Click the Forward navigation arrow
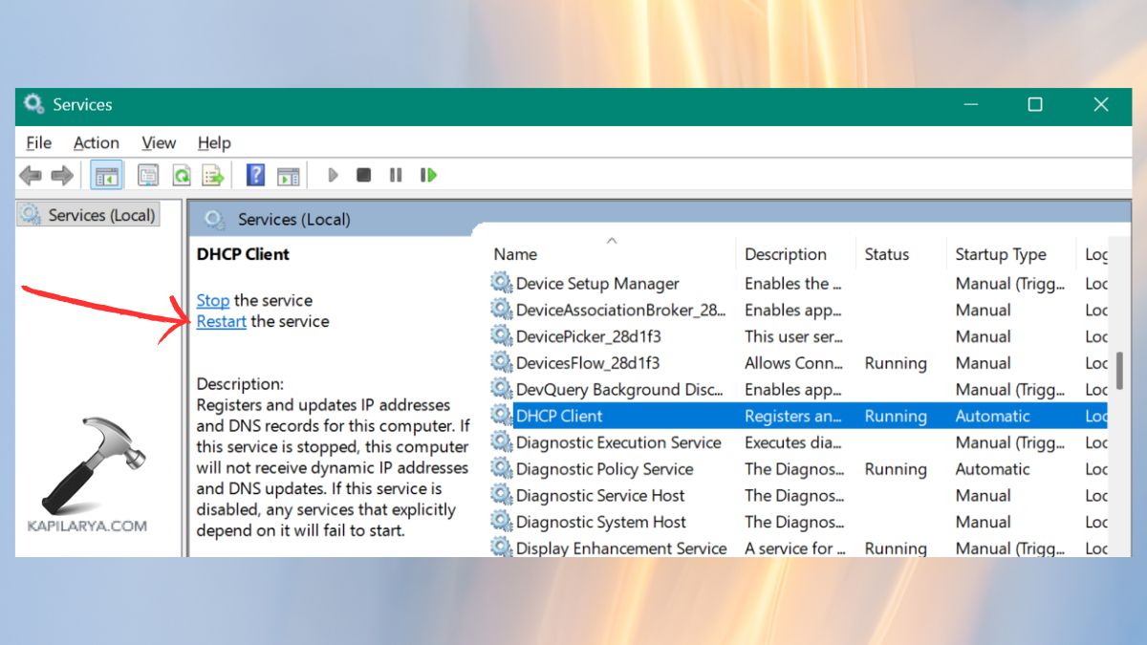 pos(62,175)
